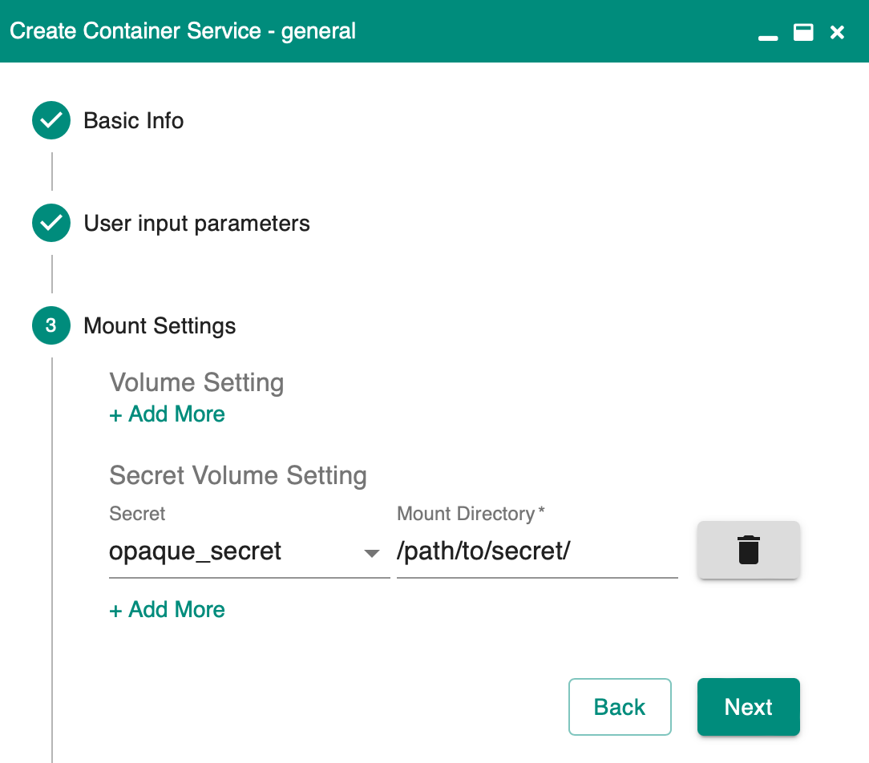Image resolution: width=869 pixels, height=763 pixels.
Task: Add more under Volume Setting
Action: point(167,414)
